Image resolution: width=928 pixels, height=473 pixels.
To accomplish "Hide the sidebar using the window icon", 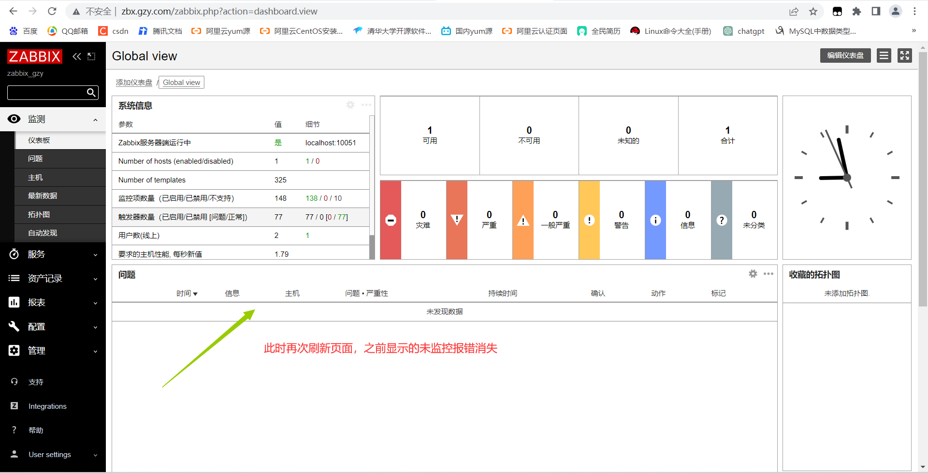I will (91, 56).
